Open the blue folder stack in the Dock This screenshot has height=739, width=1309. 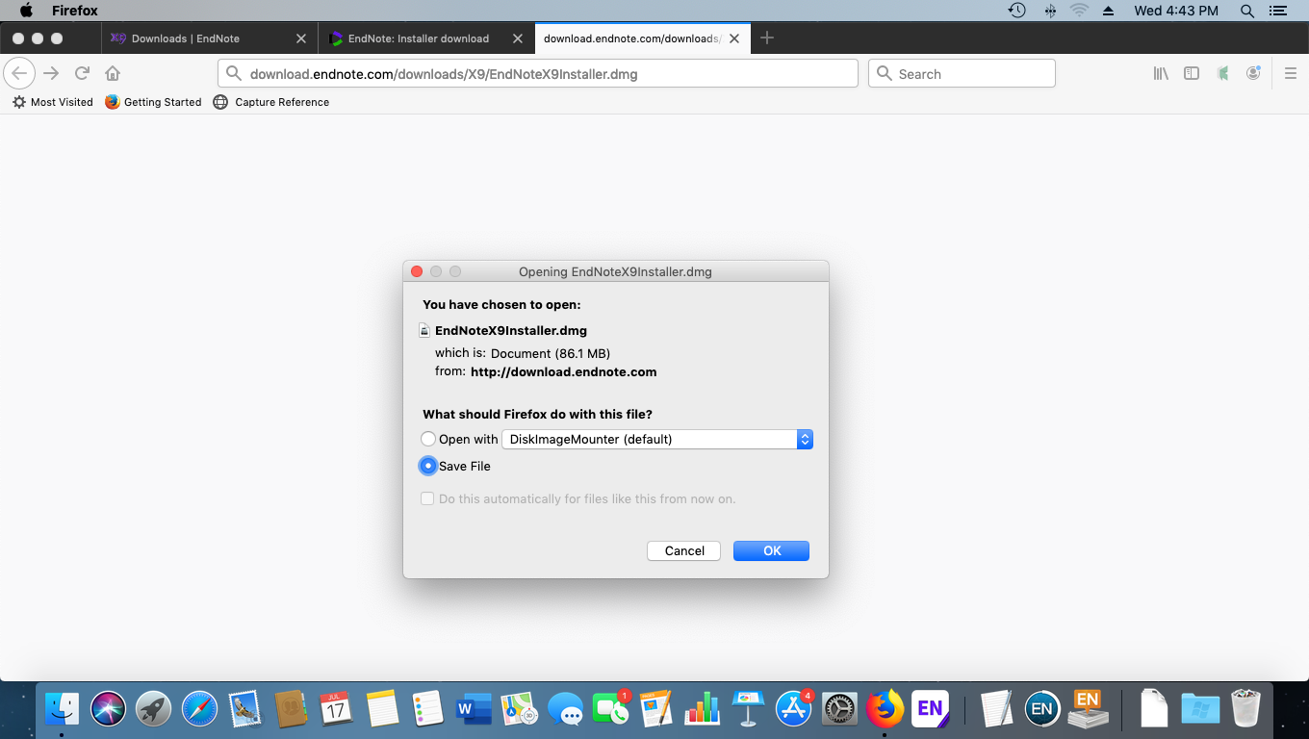click(x=1200, y=710)
